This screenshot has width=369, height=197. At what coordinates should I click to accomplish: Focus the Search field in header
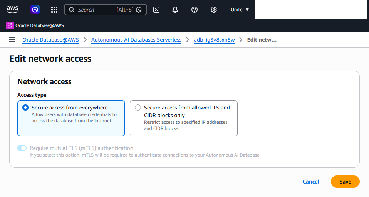[x=106, y=10]
